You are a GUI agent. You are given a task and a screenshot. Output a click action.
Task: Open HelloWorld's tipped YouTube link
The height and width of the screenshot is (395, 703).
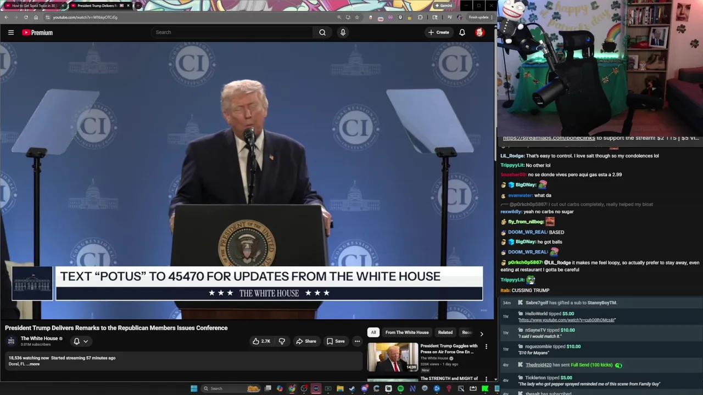tap(567, 320)
